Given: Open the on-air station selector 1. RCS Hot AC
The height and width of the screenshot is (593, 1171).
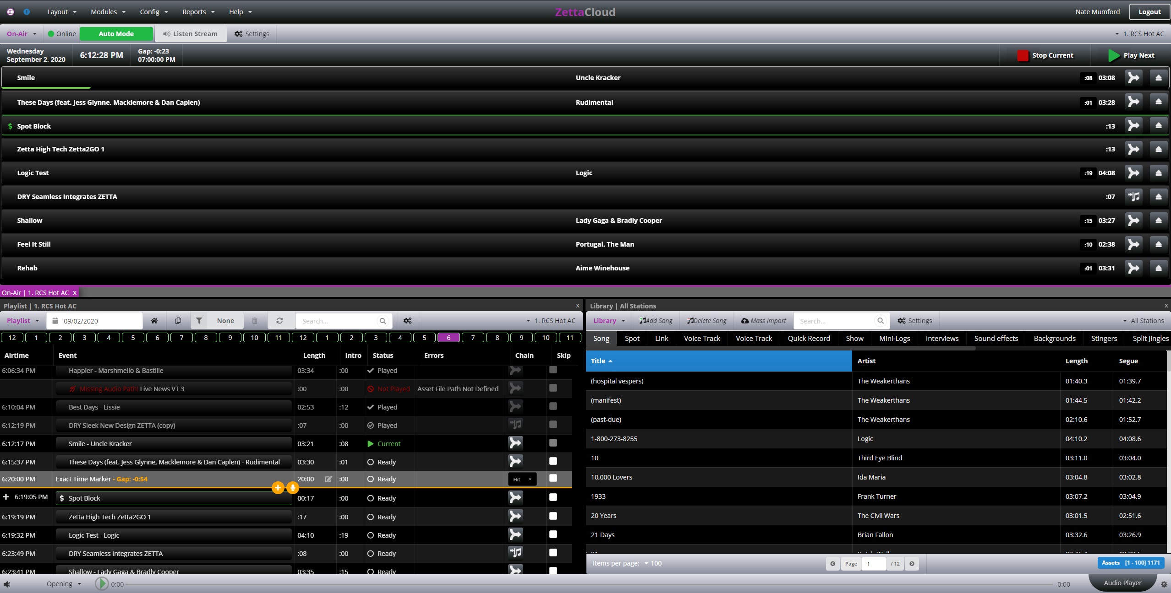Looking at the screenshot, I should 1139,34.
